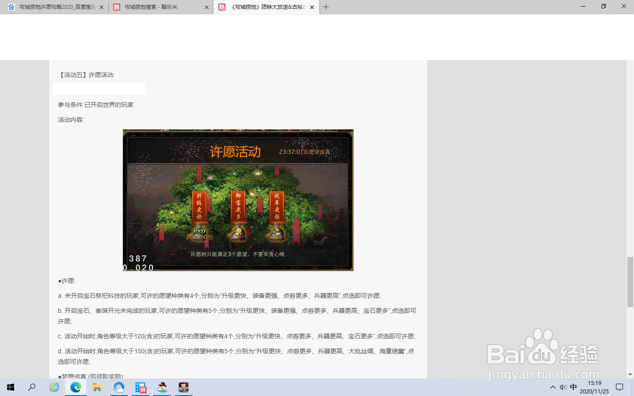
Task: Open a new browser tab with the plus button
Action: point(325,7)
